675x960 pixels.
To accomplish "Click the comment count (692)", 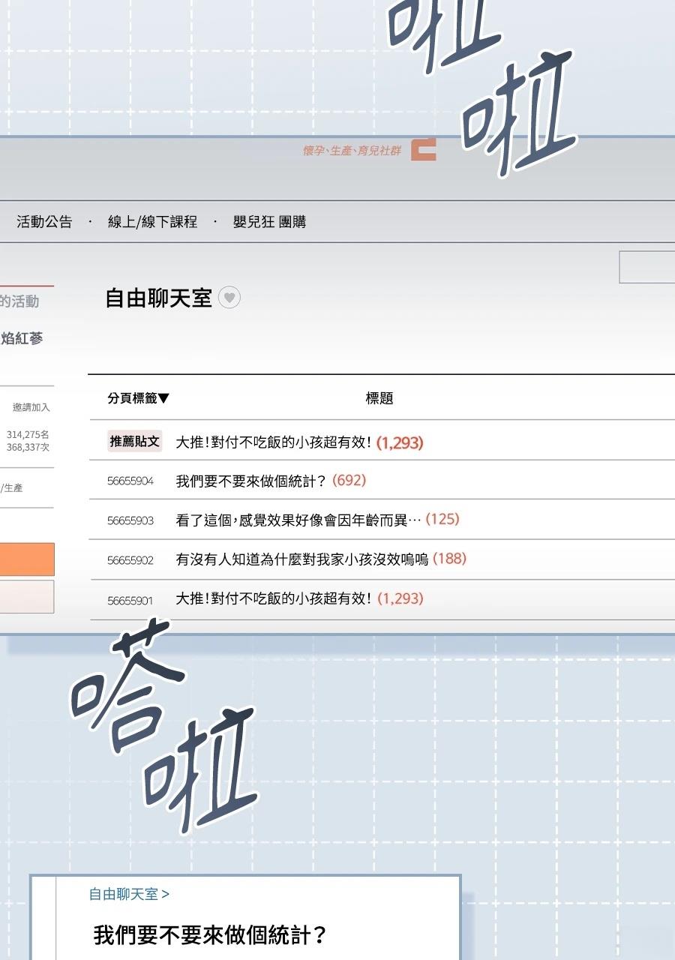I will (349, 480).
